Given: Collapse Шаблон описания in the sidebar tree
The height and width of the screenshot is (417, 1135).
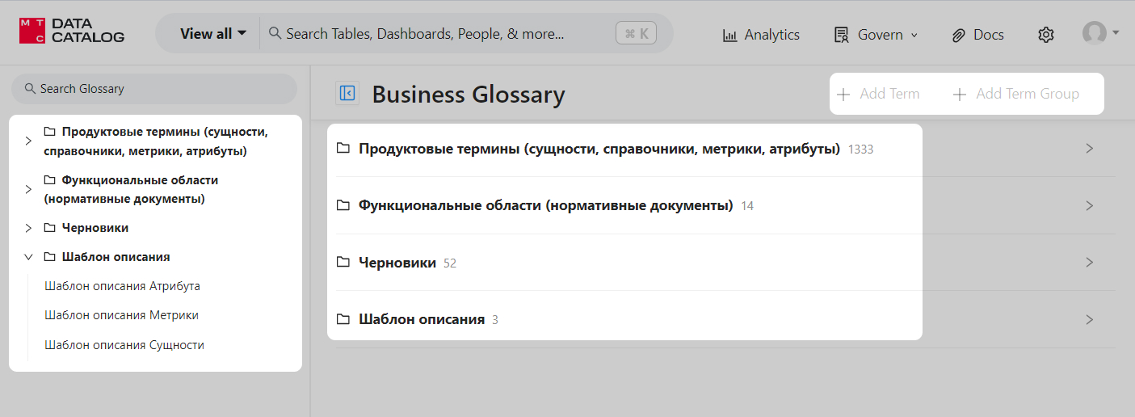Looking at the screenshot, I should [28, 257].
